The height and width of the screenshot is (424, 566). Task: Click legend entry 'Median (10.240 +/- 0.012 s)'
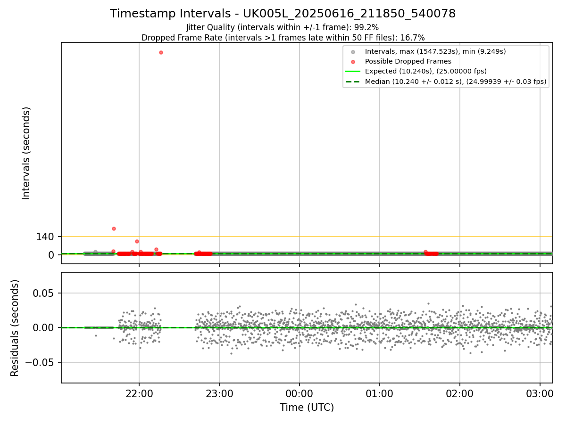tap(456, 82)
